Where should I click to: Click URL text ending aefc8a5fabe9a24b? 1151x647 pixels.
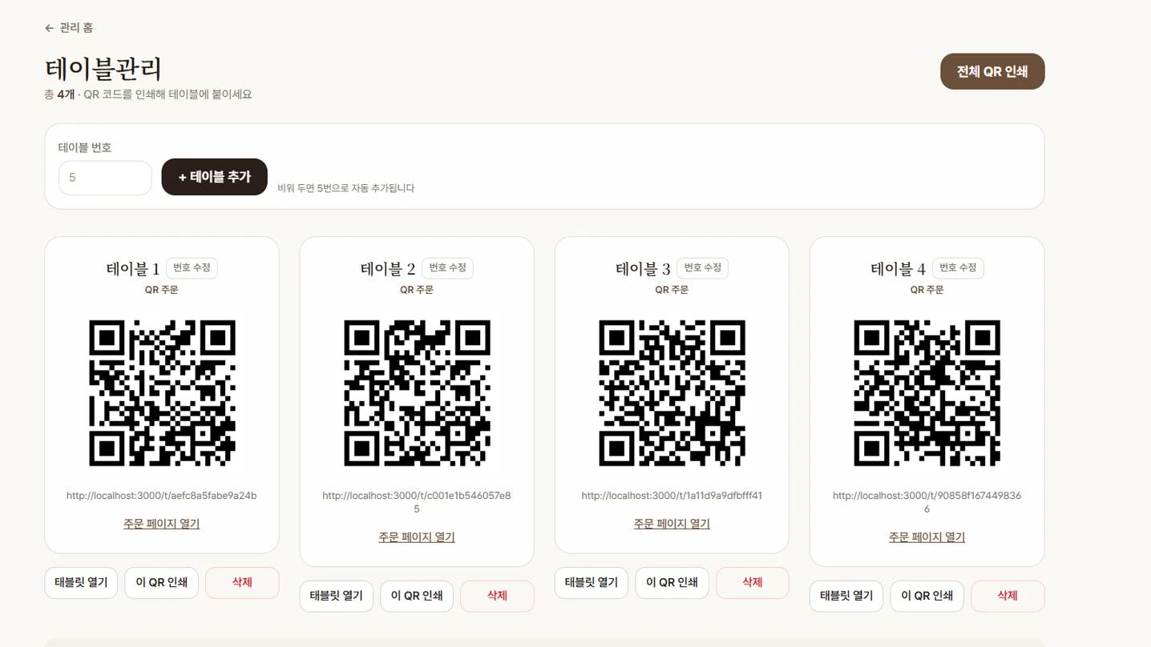point(162,496)
